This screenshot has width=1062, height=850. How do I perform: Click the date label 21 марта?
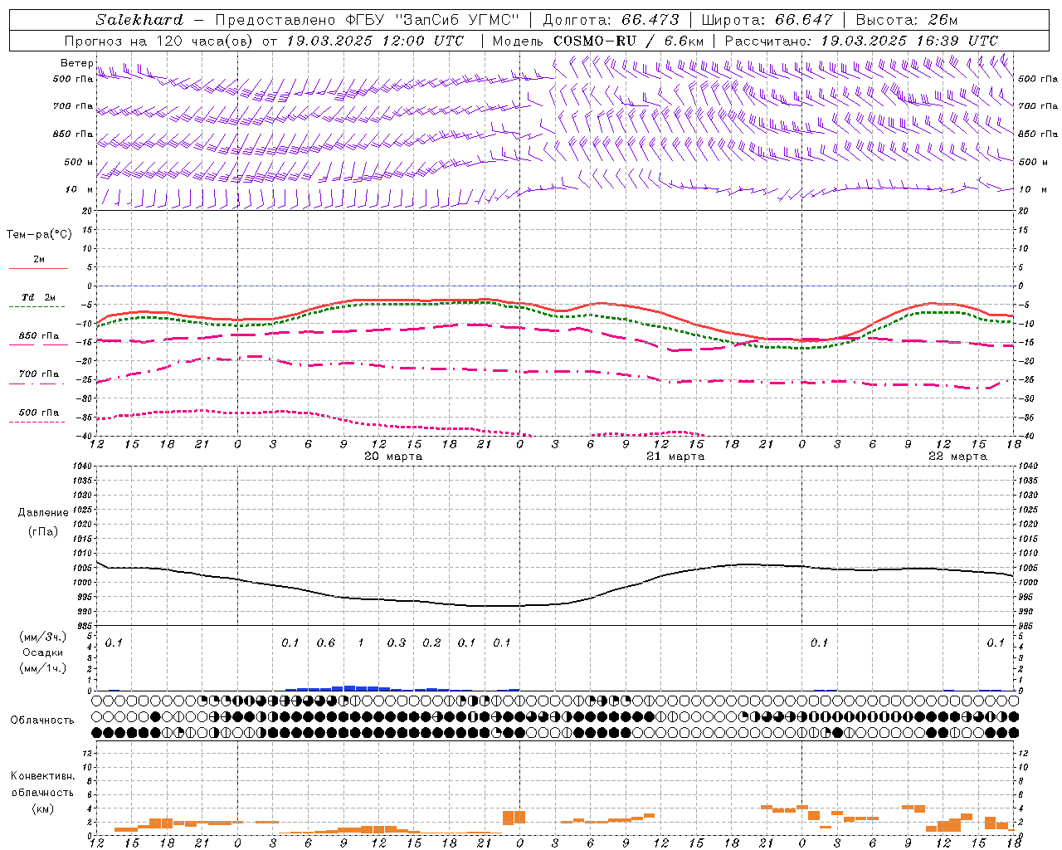[675, 457]
